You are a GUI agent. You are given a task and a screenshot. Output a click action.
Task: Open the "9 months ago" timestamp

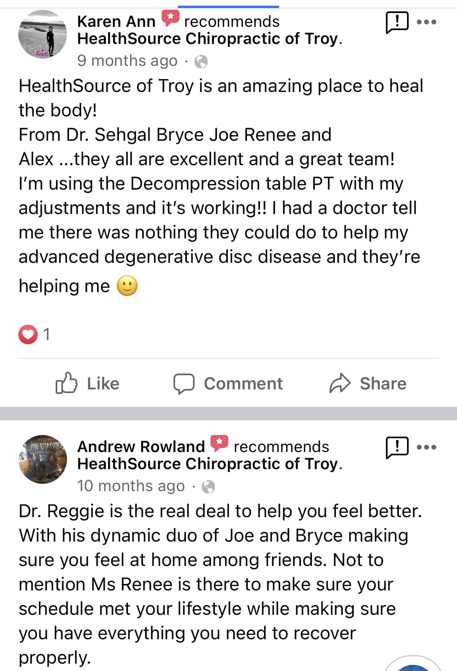point(127,61)
